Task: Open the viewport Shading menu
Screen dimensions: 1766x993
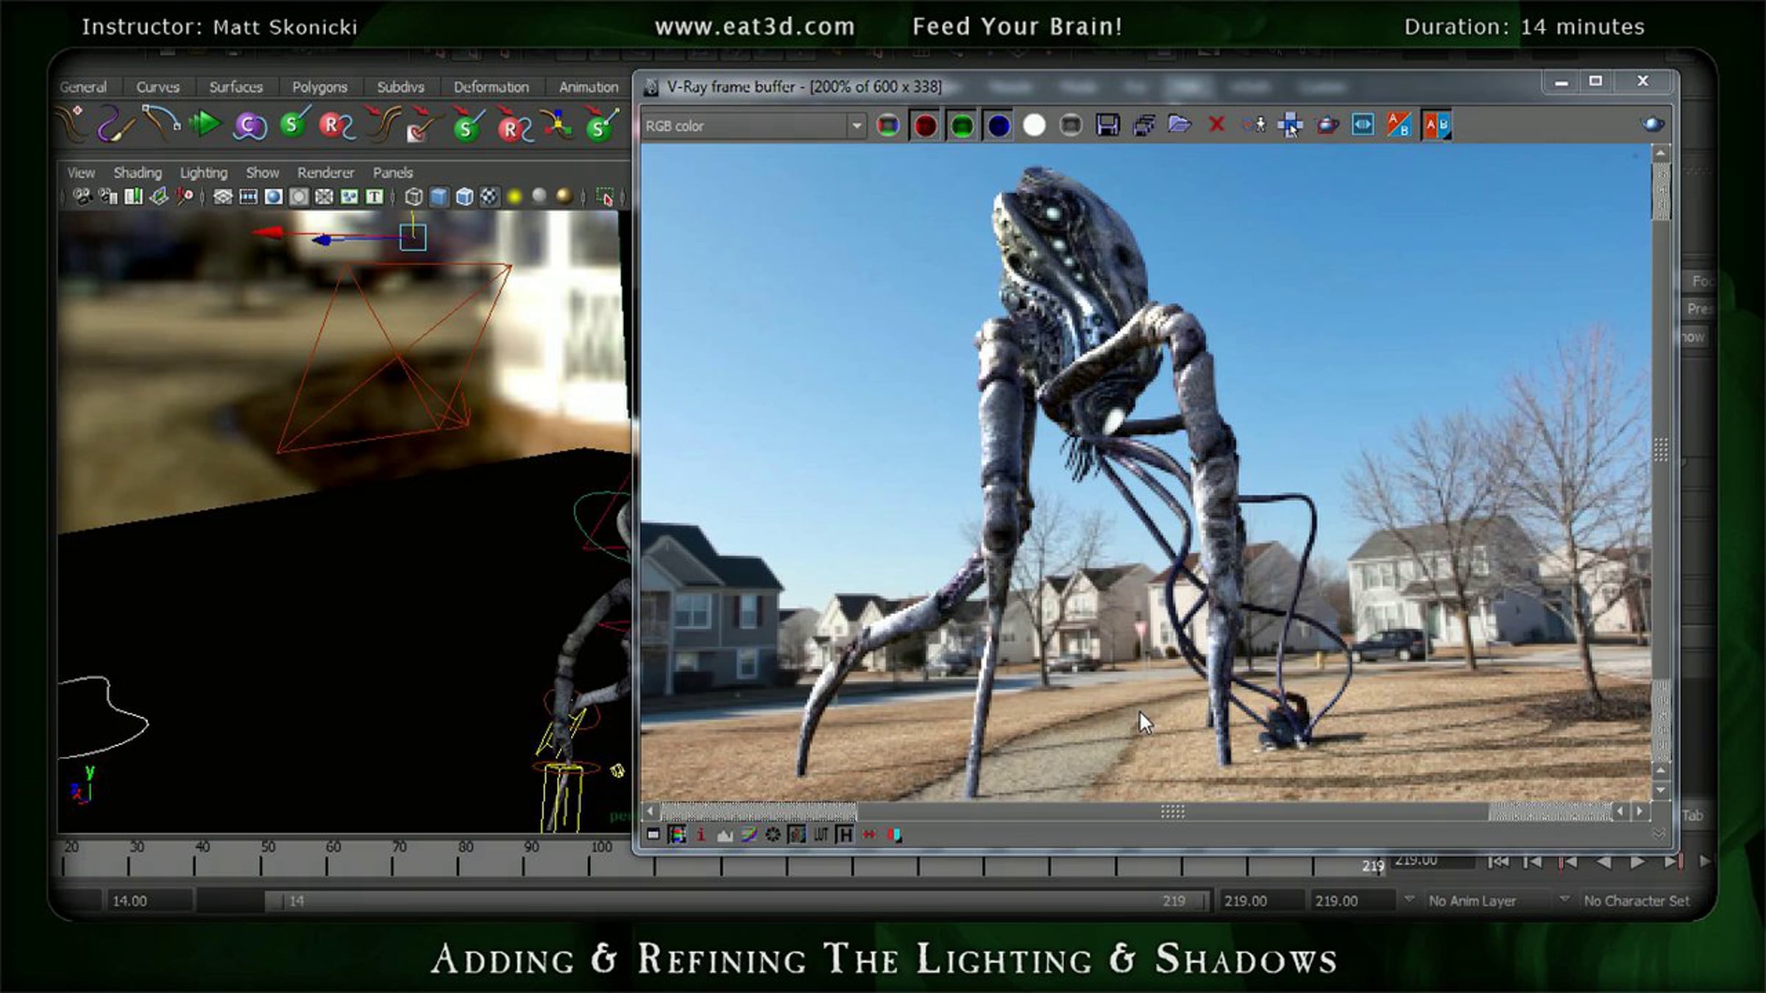Action: 138,173
